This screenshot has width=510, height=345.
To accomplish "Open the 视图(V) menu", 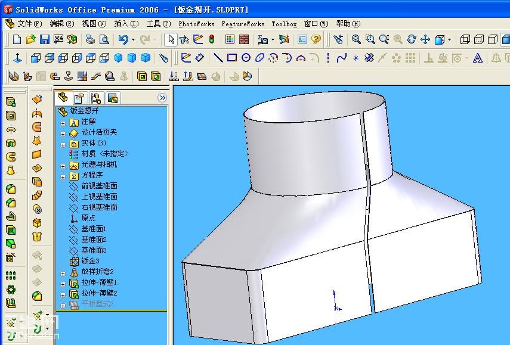I will point(94,24).
